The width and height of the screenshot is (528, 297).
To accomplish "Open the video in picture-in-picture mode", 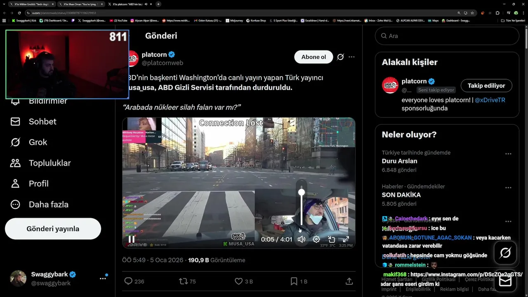I will [331, 239].
